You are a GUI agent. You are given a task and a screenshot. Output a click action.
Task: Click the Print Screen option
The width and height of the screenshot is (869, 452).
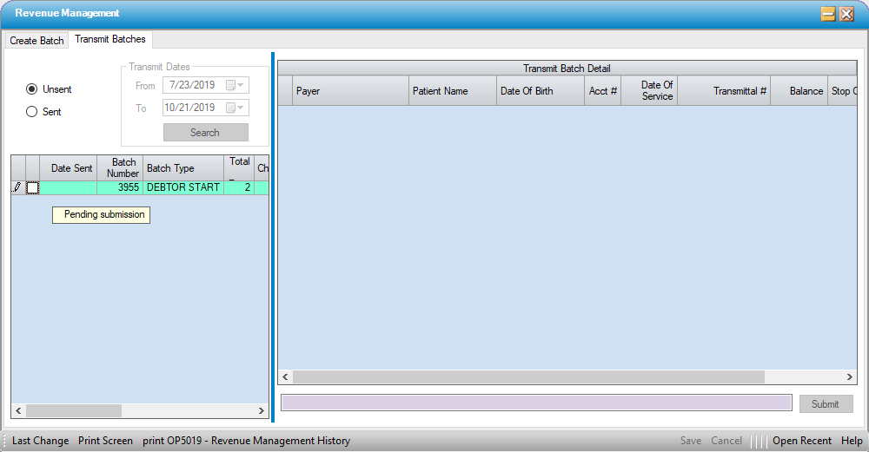click(x=105, y=441)
